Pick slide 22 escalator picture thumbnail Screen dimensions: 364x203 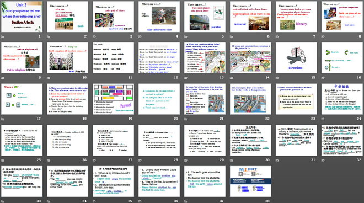[x=250, y=99]
